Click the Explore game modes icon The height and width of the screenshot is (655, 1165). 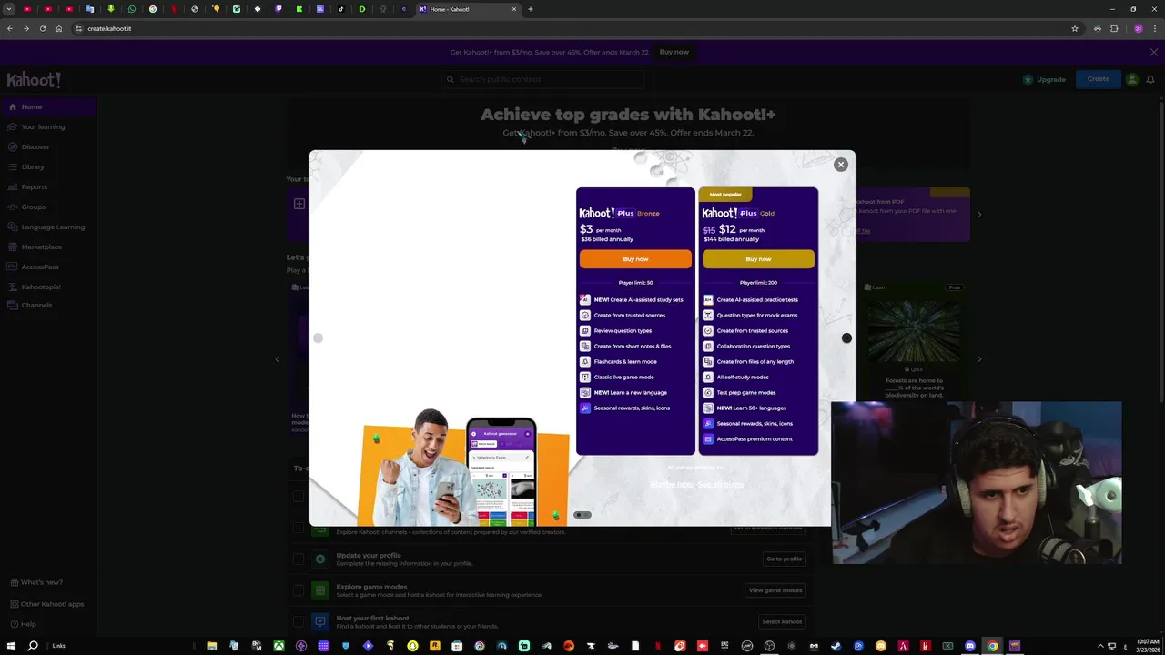click(319, 590)
